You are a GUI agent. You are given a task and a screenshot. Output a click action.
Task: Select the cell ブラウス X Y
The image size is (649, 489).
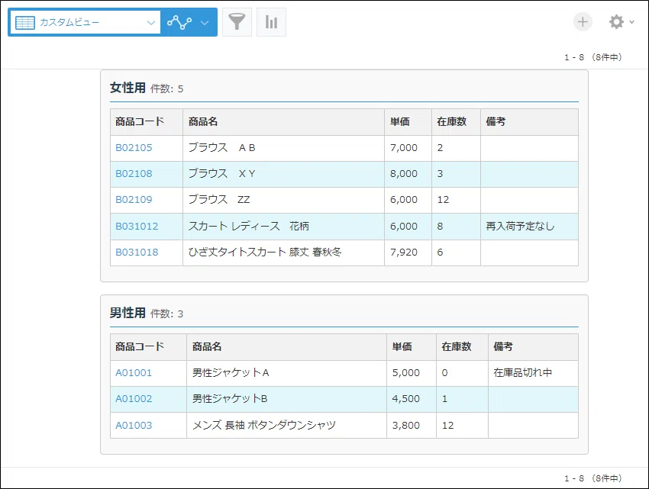click(283, 174)
